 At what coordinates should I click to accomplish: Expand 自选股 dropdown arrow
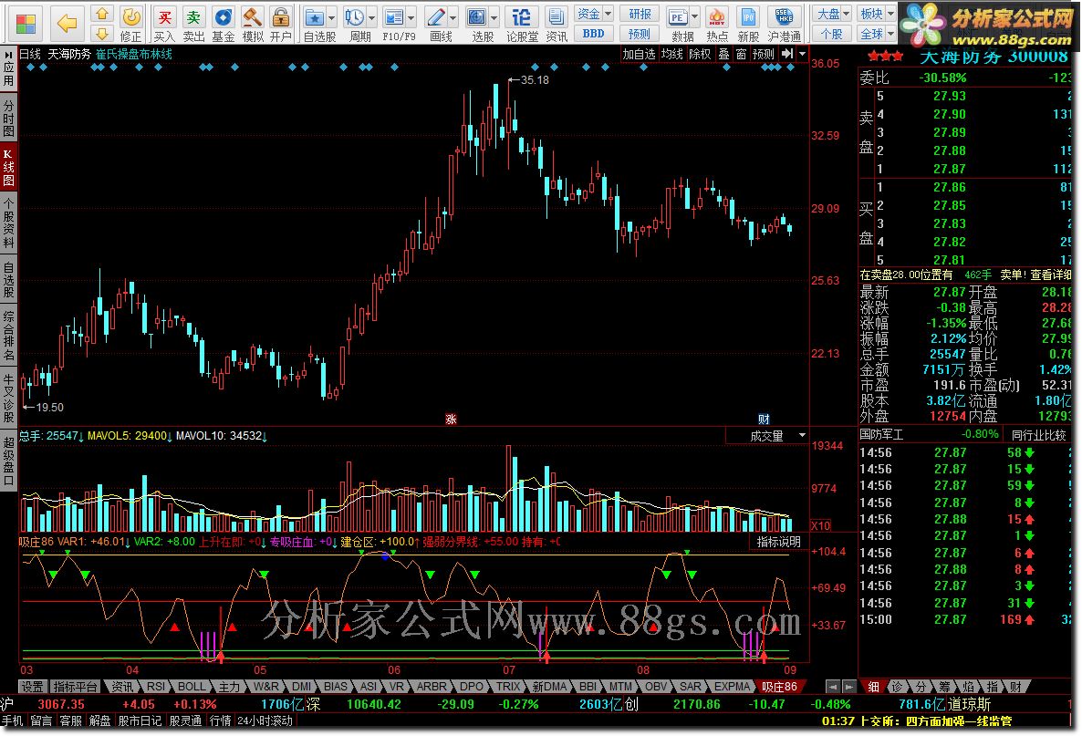(x=332, y=17)
